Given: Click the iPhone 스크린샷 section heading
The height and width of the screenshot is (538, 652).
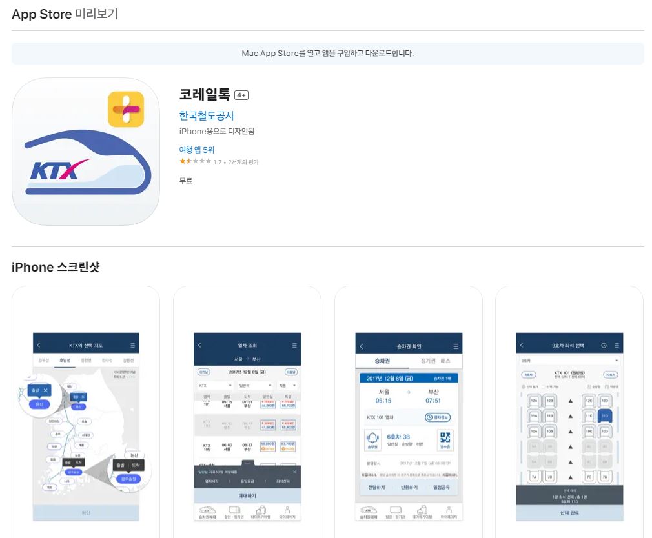Looking at the screenshot, I should point(56,266).
